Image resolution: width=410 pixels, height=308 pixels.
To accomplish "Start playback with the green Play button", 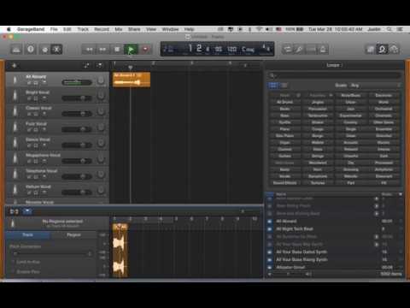I will pyautogui.click(x=131, y=50).
